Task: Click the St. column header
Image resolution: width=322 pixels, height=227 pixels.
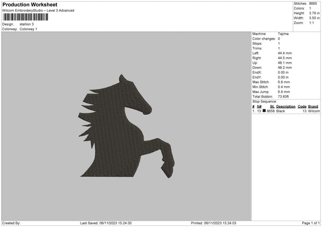Action: click(x=273, y=107)
